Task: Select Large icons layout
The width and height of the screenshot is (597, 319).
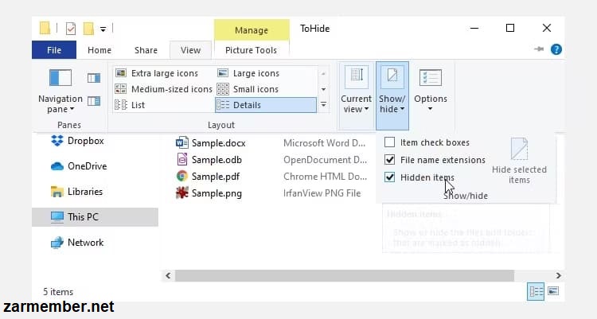Action: (248, 73)
